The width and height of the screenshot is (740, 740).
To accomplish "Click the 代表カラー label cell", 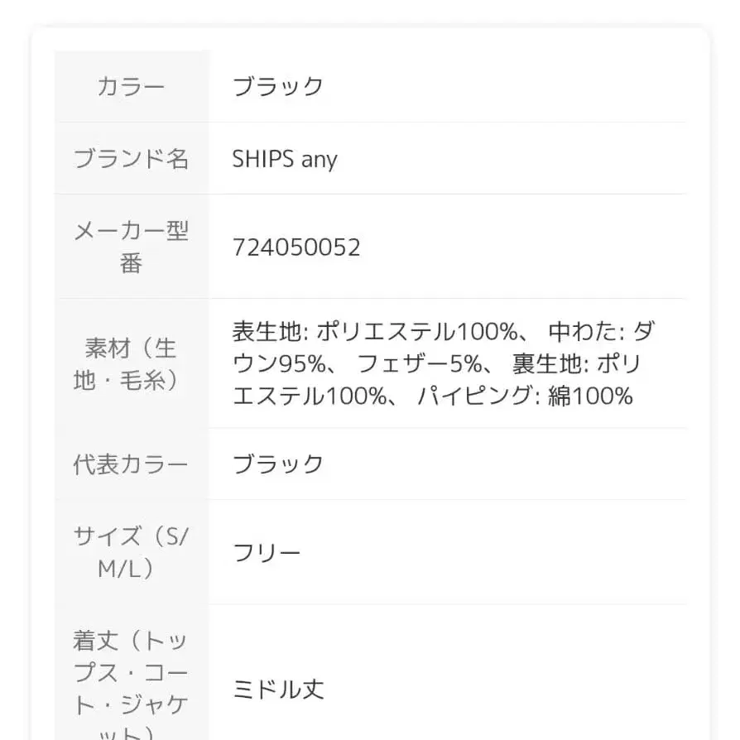I will point(131,464).
